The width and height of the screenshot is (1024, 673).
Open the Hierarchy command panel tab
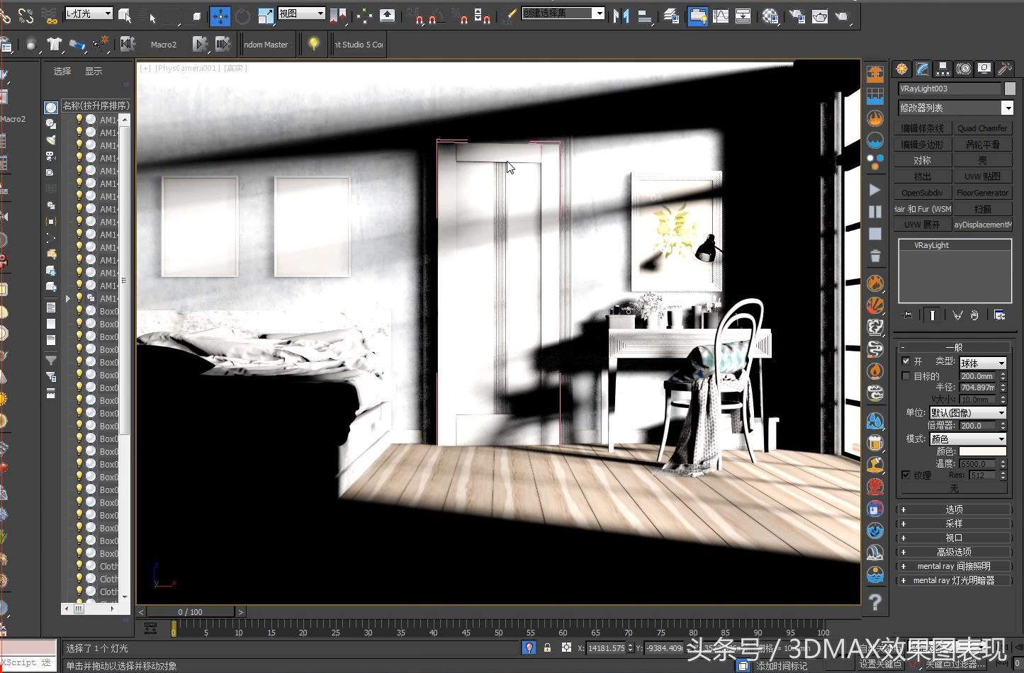[x=942, y=69]
